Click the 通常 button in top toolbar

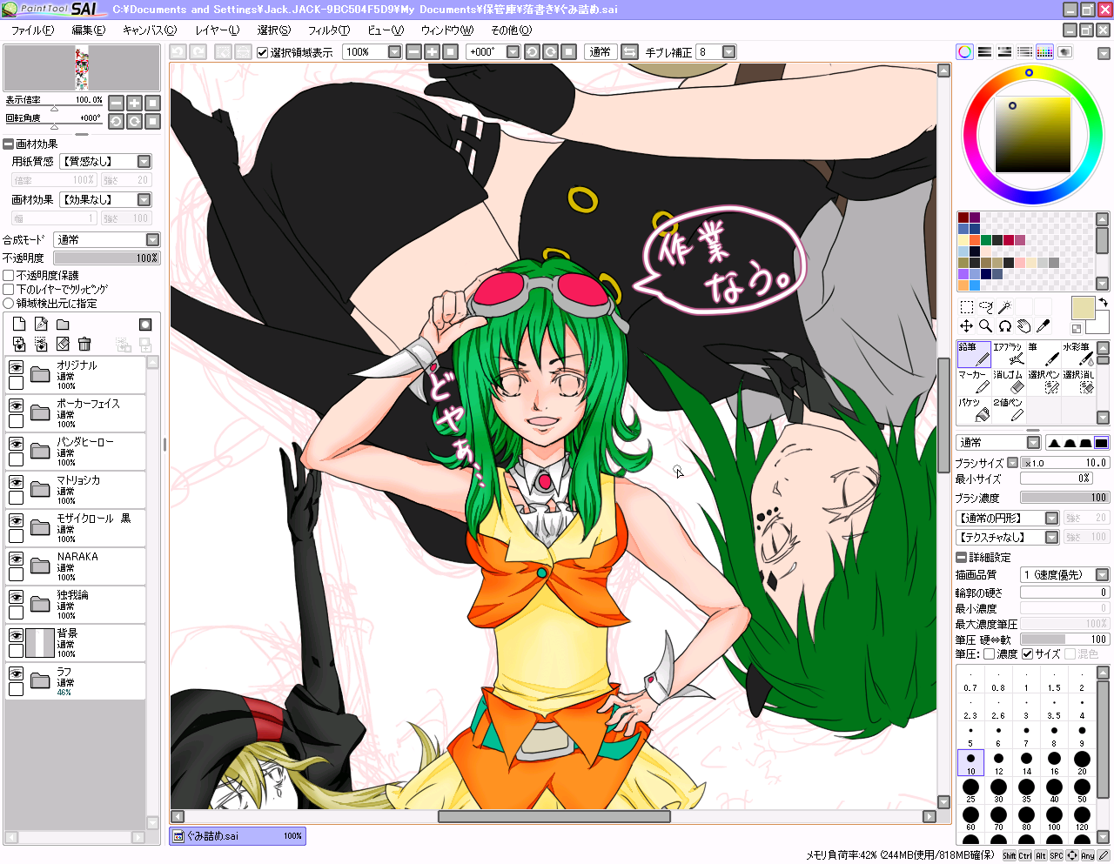coord(600,52)
